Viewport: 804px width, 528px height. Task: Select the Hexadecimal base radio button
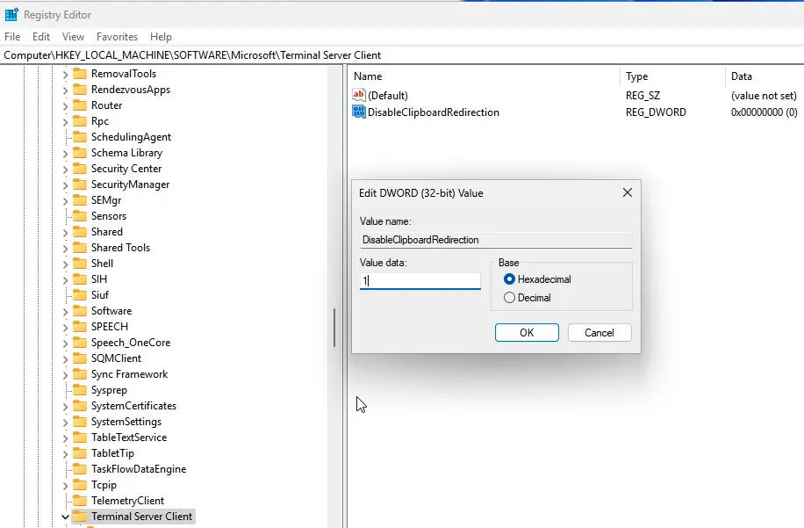tap(509, 279)
